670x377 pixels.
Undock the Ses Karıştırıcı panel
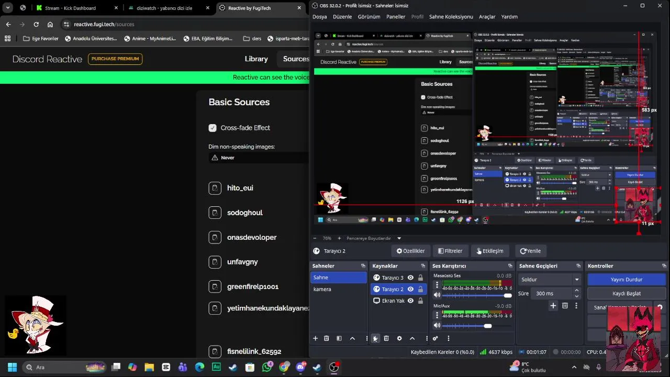click(x=510, y=266)
